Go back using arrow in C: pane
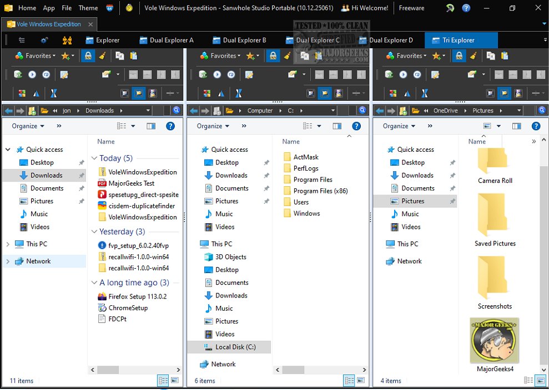The width and height of the screenshot is (549, 390). coord(194,111)
